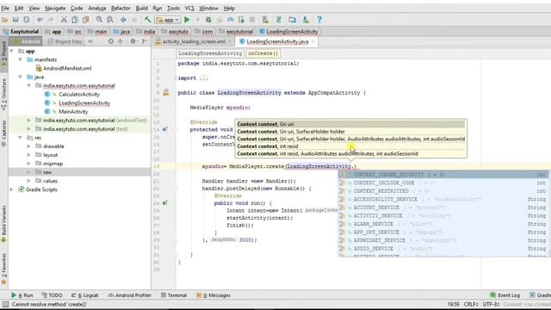
Task: Click the Paste toolbar icon
Action: click(85, 20)
